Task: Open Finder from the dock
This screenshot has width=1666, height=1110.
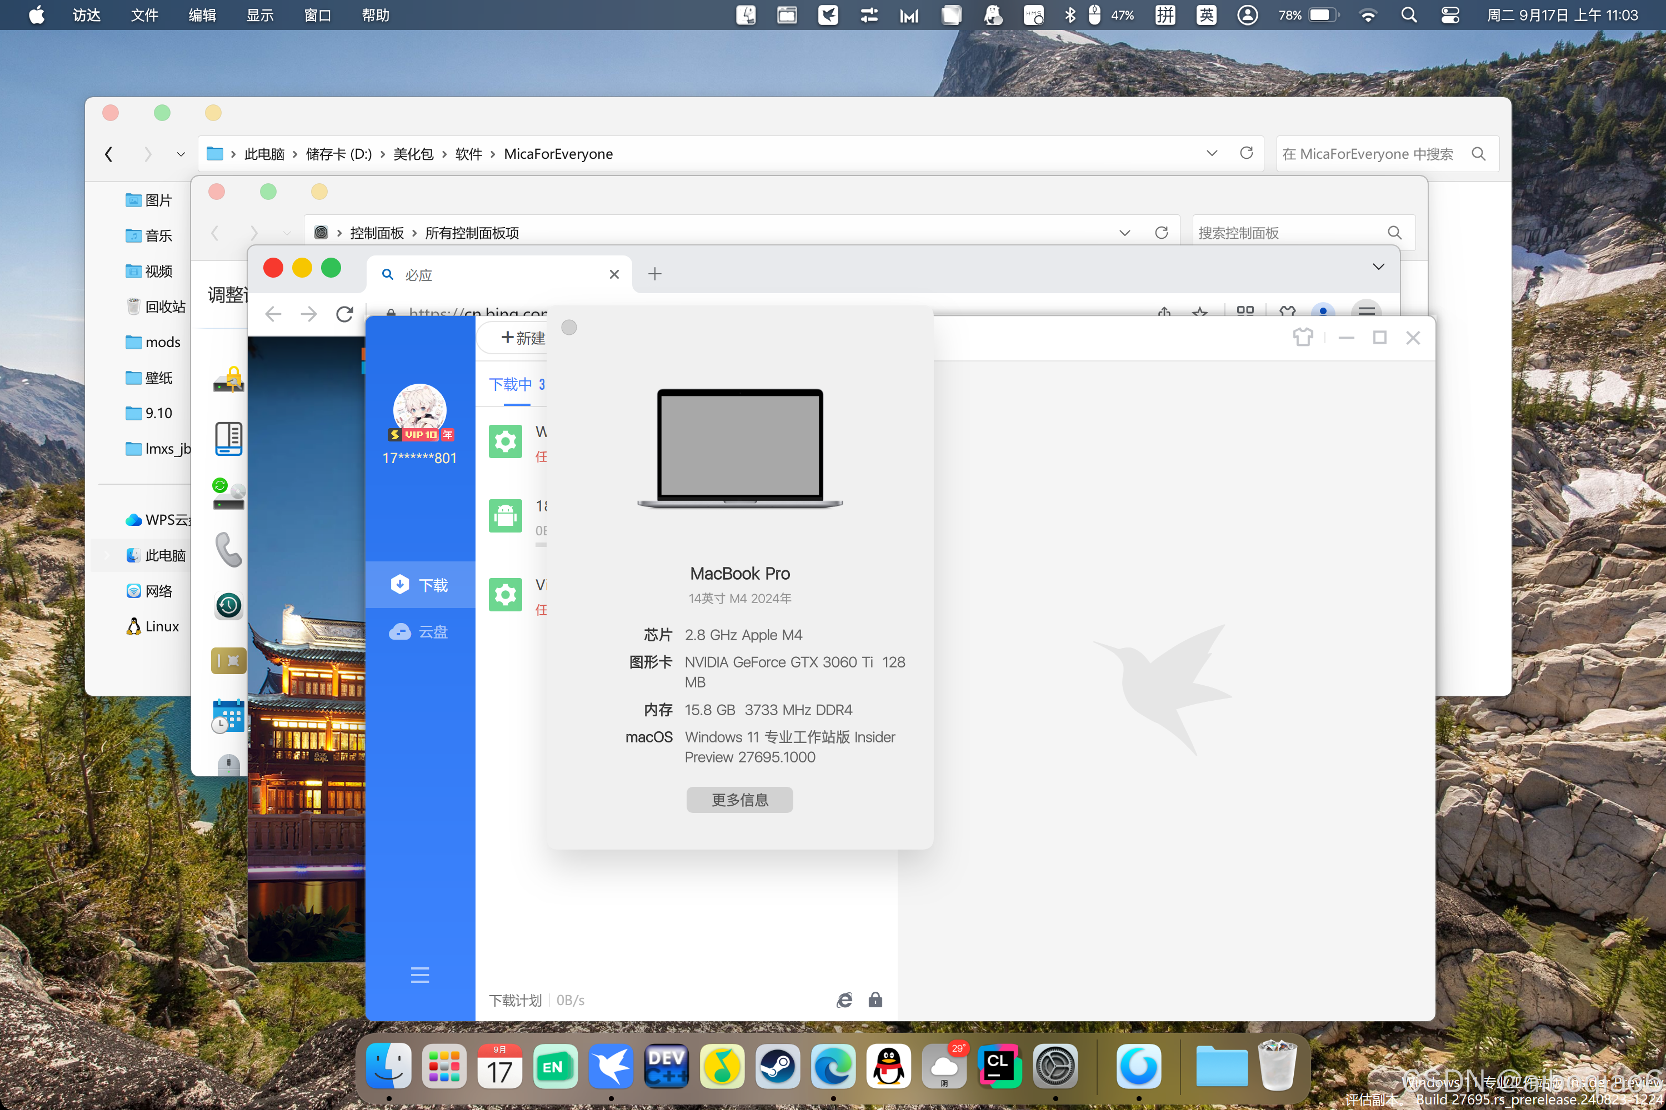Action: point(389,1066)
